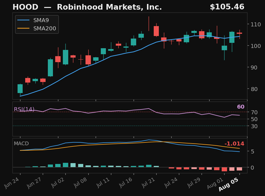The image size is (265, 196).
Task: Click the Jun 27 date label
Action: coord(34,183)
